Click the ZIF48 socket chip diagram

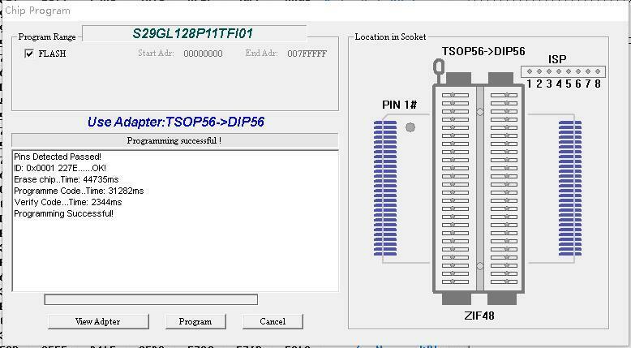coord(479,187)
